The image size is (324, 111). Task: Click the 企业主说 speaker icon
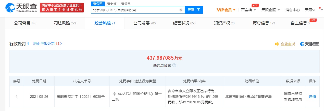coord(277,44)
